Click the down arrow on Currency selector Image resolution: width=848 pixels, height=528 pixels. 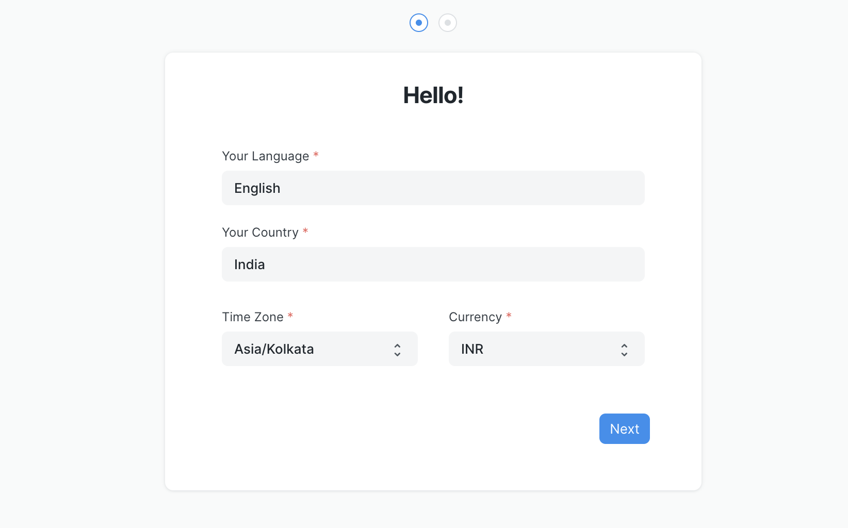tap(624, 354)
